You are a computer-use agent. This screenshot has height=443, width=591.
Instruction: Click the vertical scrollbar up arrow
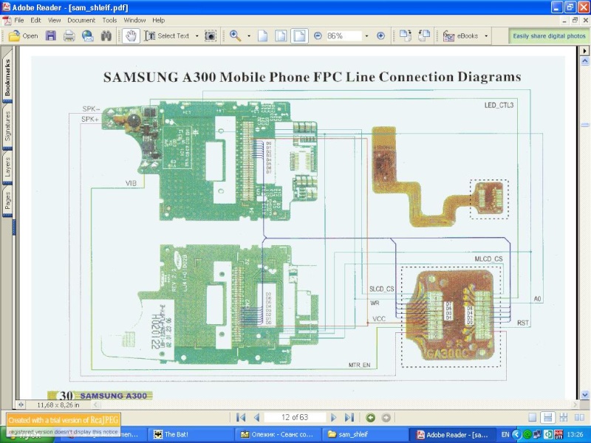coord(585,61)
